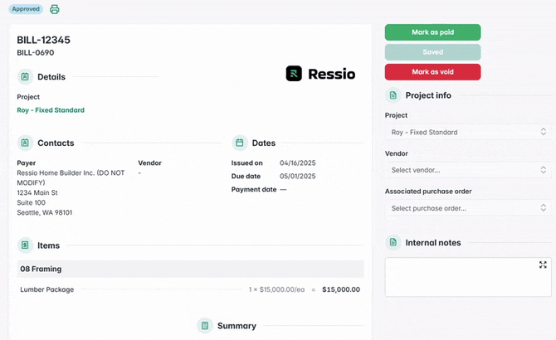Viewport: 556px width, 340px height.
Task: Click the print icon beside Approved badge
Action: (55, 10)
